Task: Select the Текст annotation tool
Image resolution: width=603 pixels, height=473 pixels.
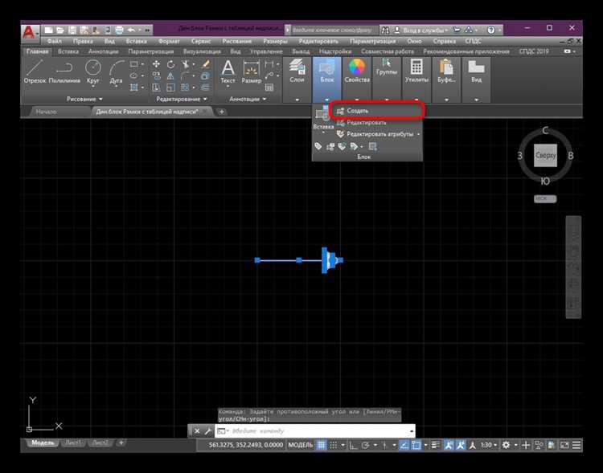Action: 228,71
